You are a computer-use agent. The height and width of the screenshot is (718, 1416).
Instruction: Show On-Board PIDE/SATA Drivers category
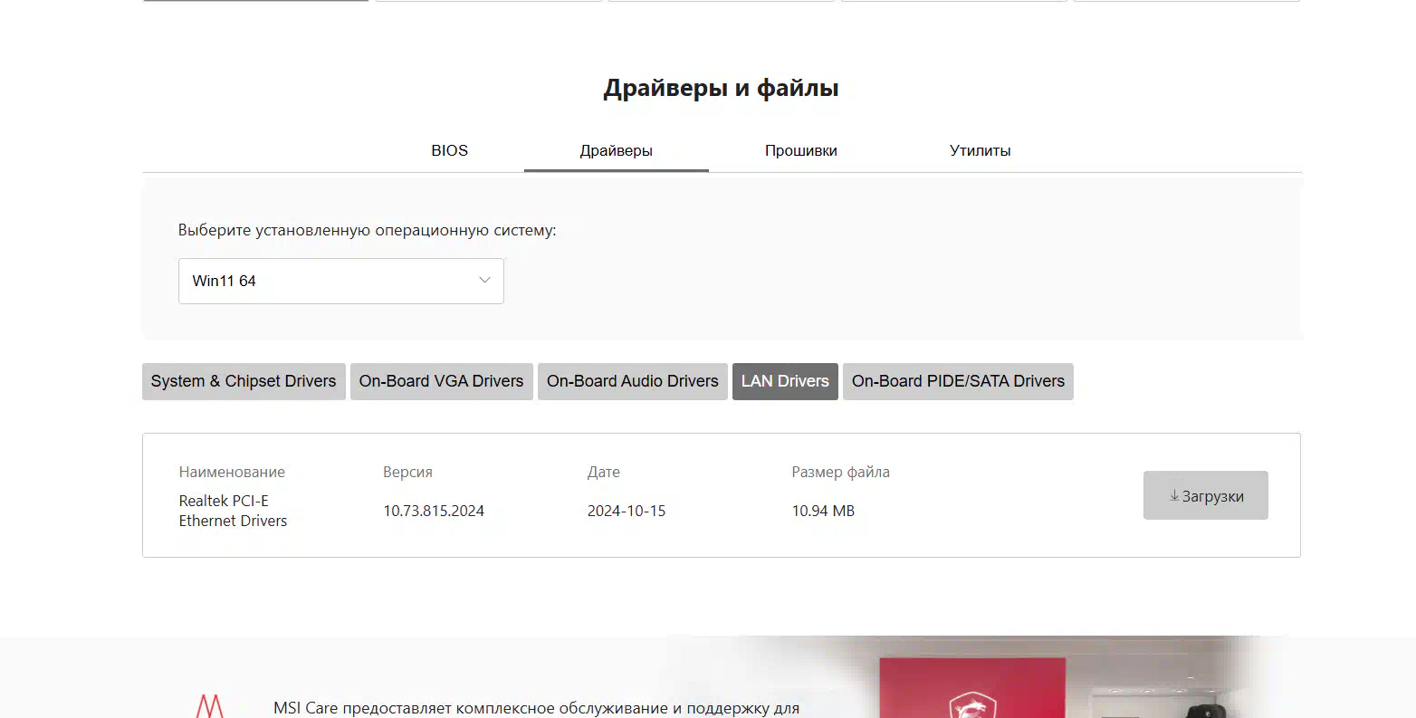click(x=958, y=381)
